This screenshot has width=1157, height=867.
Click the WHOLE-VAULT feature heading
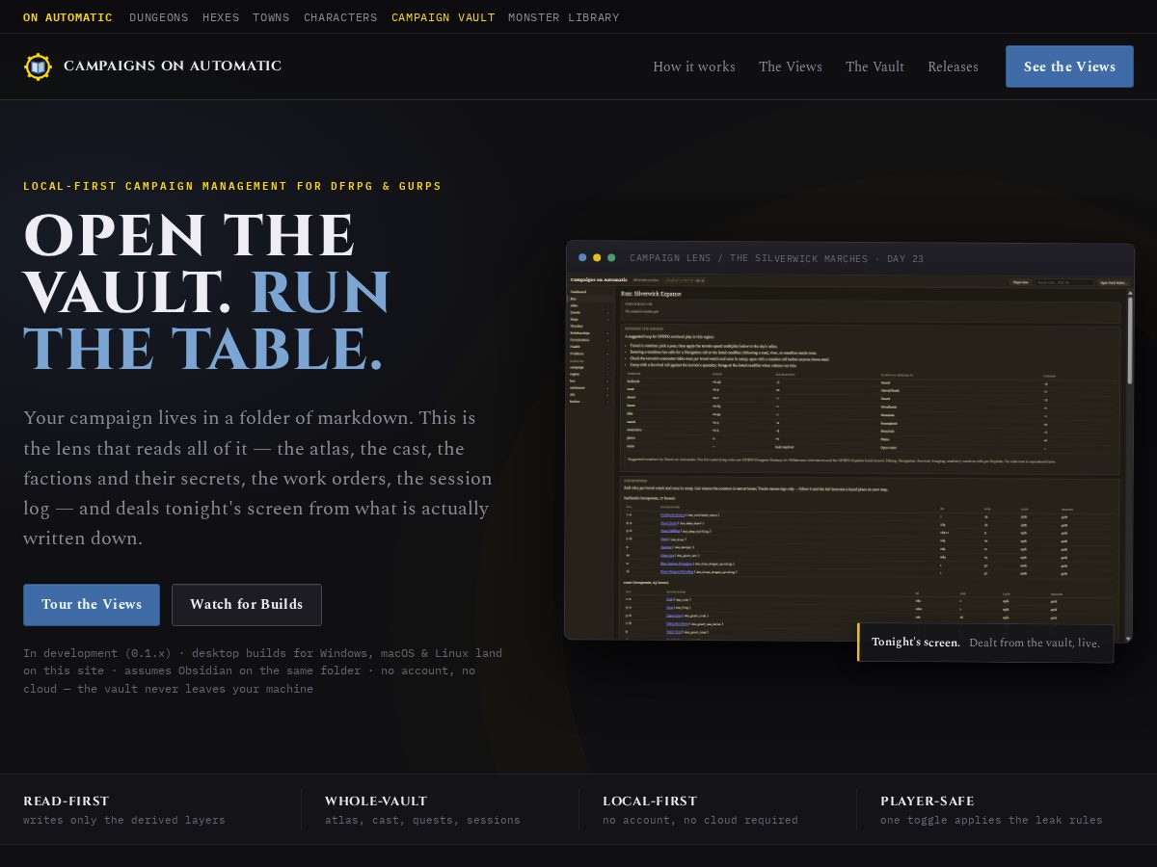point(376,801)
